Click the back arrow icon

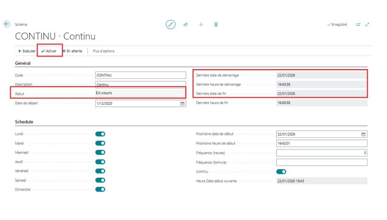click(x=7, y=24)
